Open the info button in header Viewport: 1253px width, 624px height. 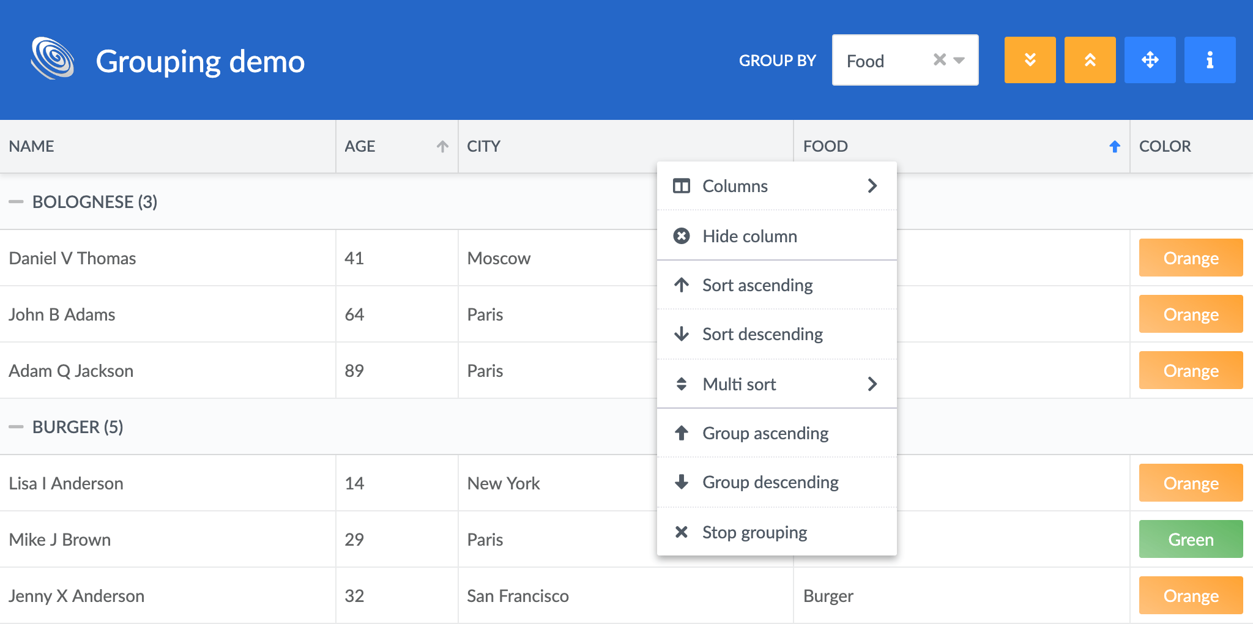(1210, 60)
